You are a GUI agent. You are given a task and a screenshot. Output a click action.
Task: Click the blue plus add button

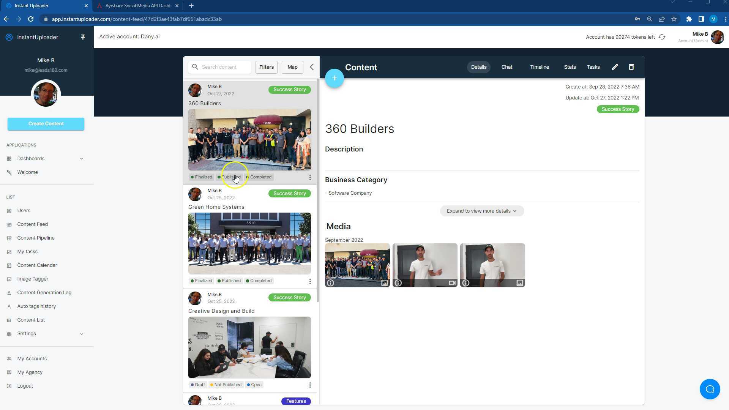point(334,78)
